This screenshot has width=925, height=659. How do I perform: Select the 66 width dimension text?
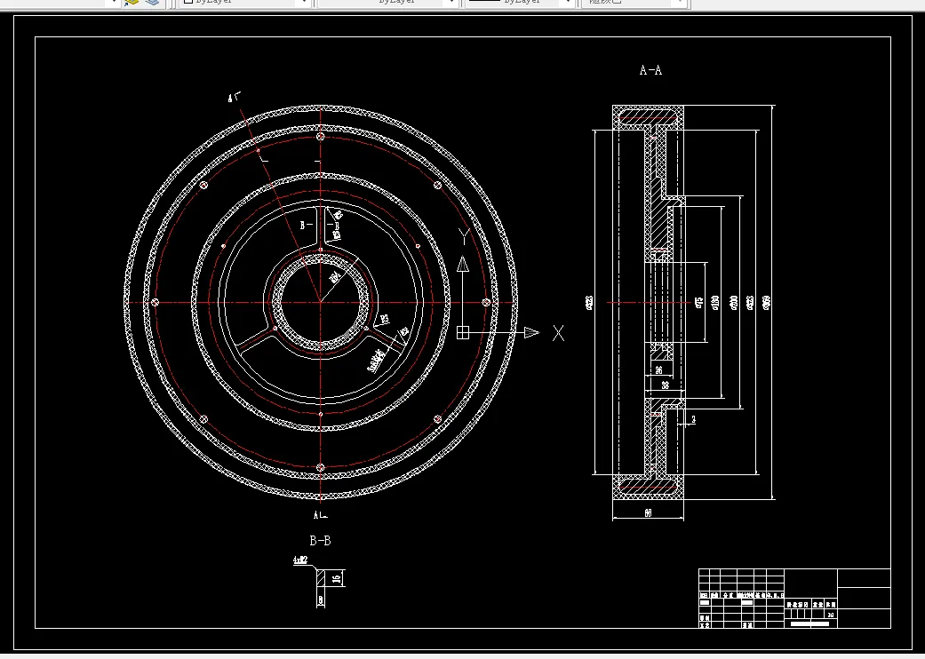[x=648, y=513]
